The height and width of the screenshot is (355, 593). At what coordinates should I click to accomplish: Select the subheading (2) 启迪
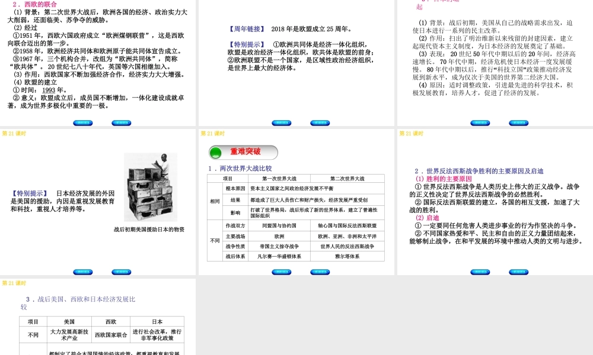[428, 218]
